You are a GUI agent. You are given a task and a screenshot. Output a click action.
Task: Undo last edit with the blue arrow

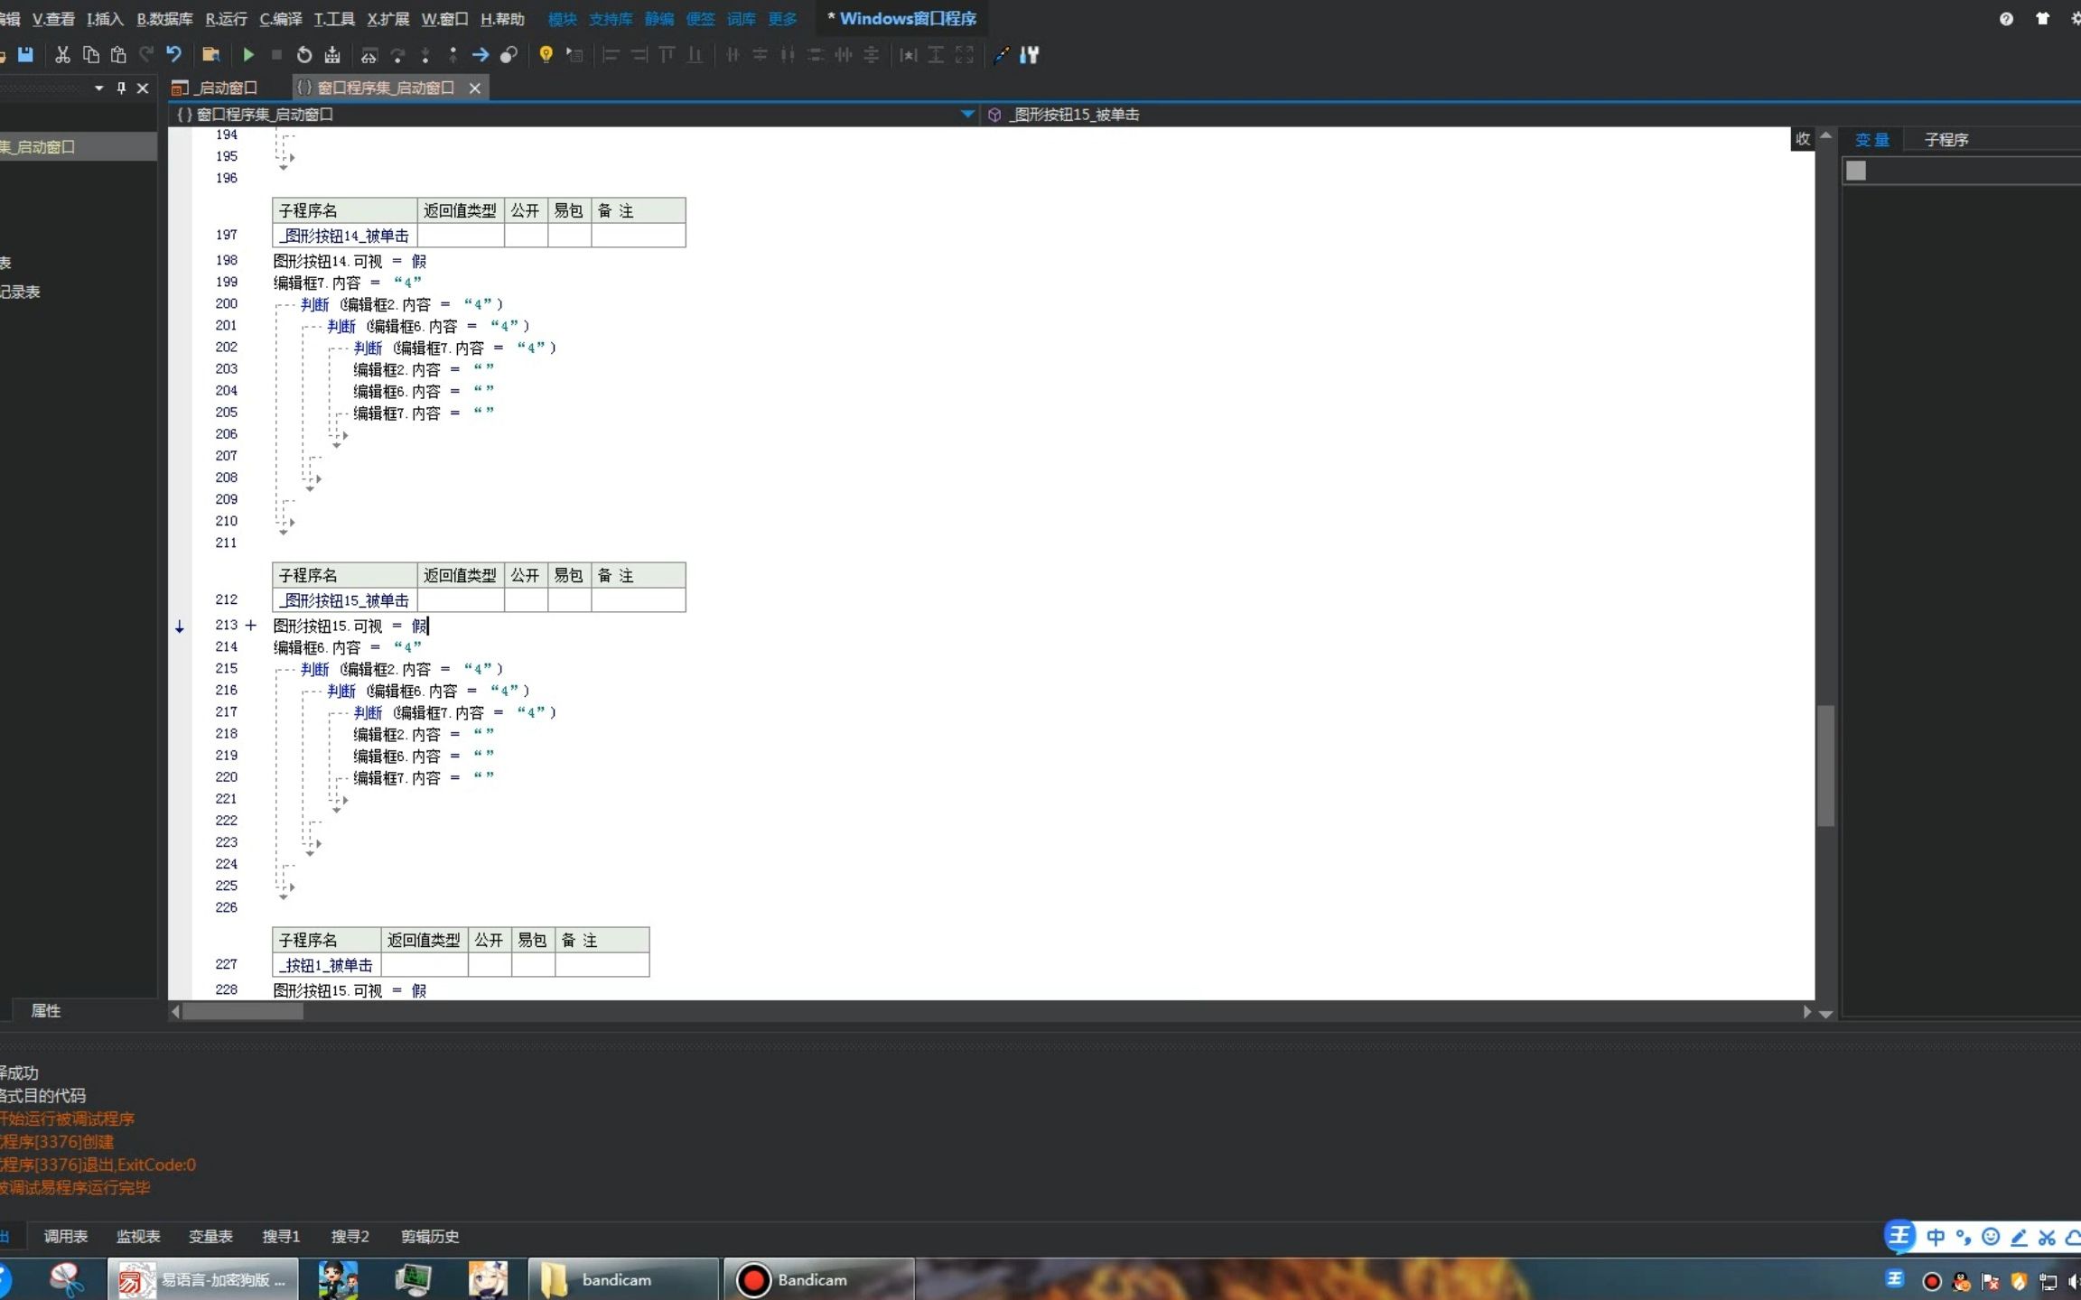(x=173, y=55)
